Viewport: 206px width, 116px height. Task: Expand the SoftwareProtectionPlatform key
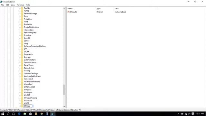coord(19,46)
